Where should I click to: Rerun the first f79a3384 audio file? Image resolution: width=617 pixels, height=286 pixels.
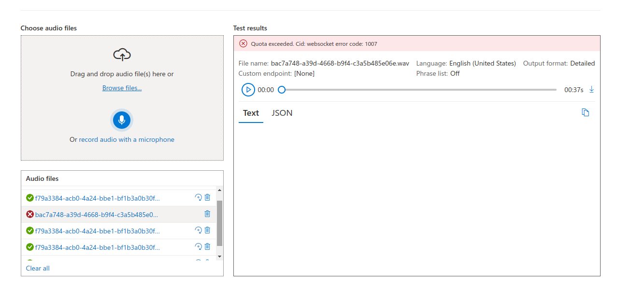pos(198,197)
